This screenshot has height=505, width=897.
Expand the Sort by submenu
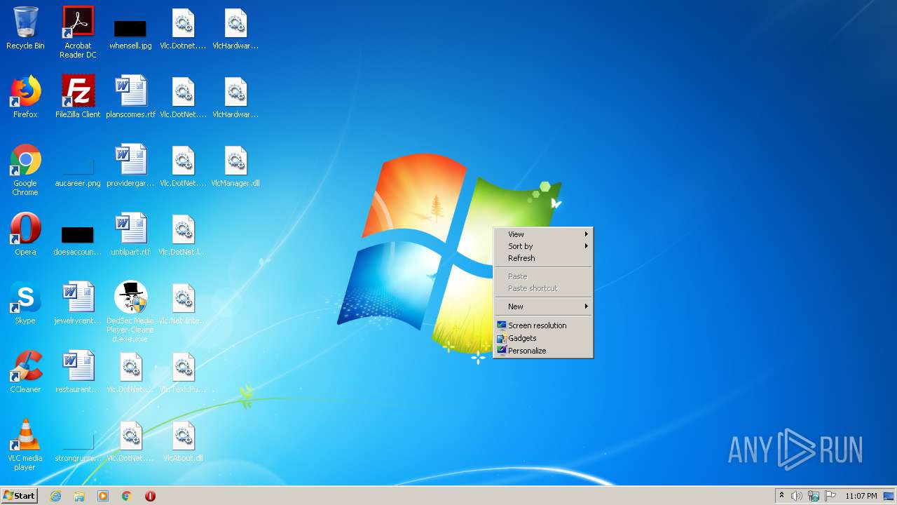pyautogui.click(x=544, y=246)
